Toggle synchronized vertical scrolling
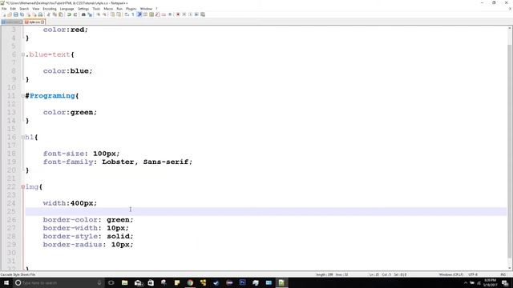This screenshot has width=513, height=288. pyautogui.click(x=113, y=14)
